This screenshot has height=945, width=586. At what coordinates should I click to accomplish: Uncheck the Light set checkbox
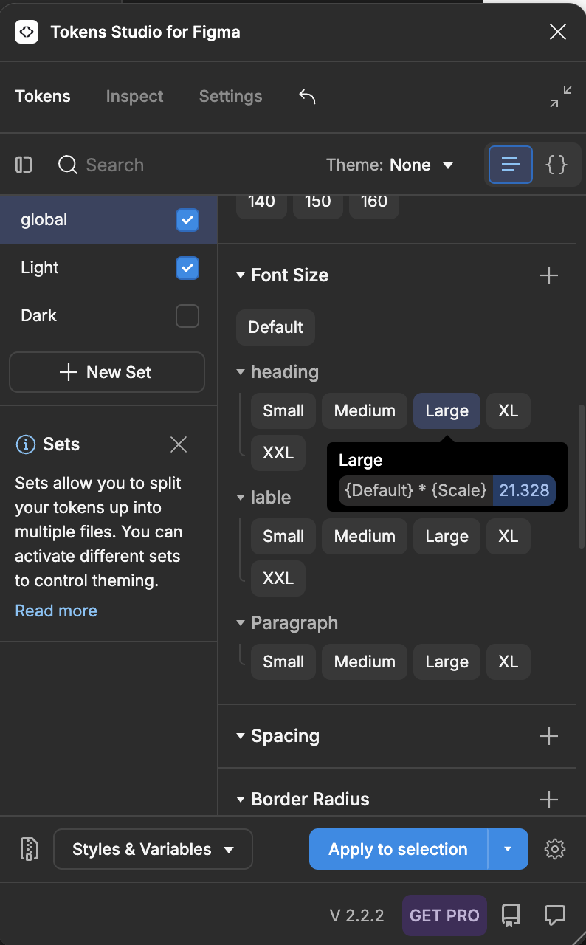tap(187, 268)
